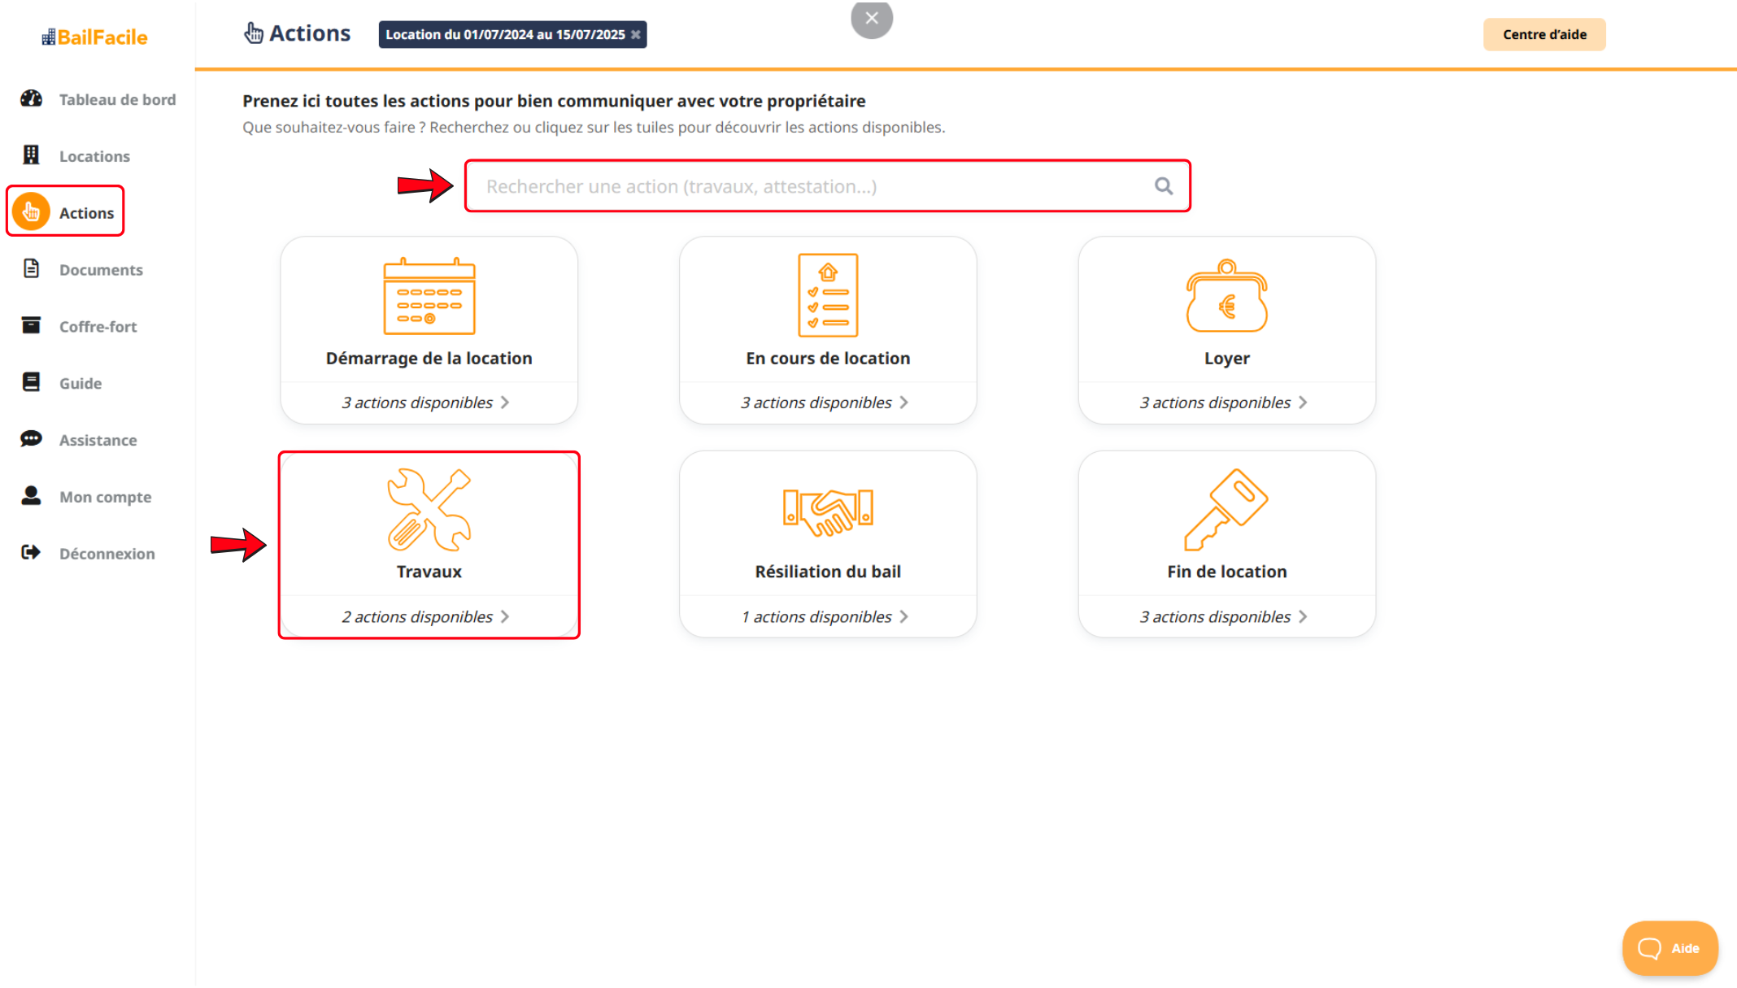Open Documents in the sidebar

[x=101, y=270]
